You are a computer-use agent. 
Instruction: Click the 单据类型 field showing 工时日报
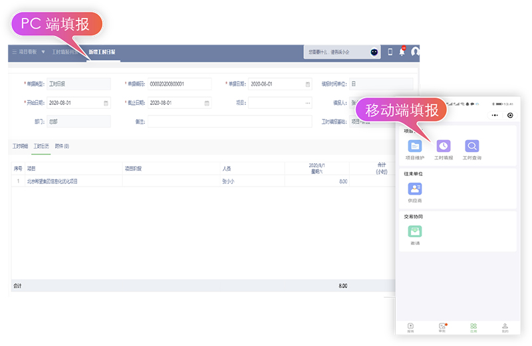[x=78, y=84]
